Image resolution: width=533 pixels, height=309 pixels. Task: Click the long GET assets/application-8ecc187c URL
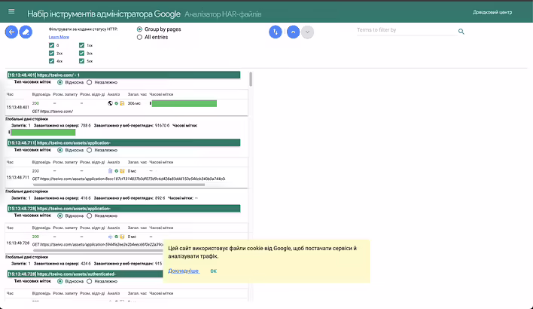(x=129, y=179)
